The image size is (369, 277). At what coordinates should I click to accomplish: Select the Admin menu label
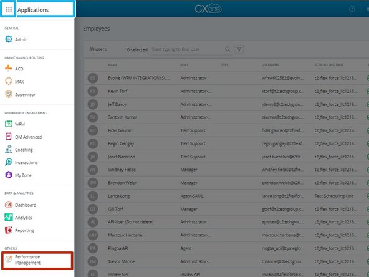click(21, 39)
